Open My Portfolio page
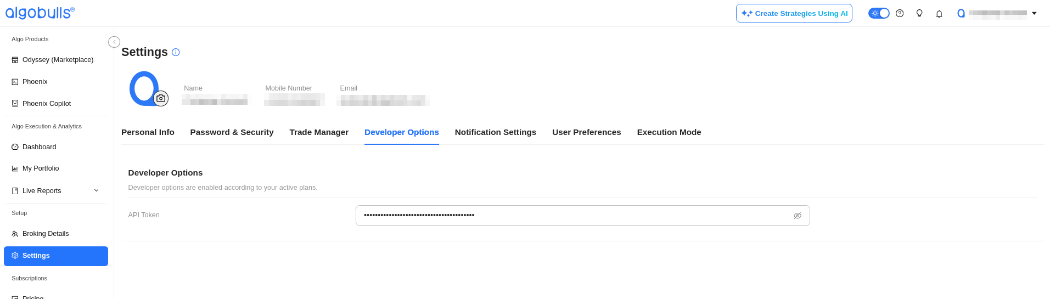 [41, 168]
